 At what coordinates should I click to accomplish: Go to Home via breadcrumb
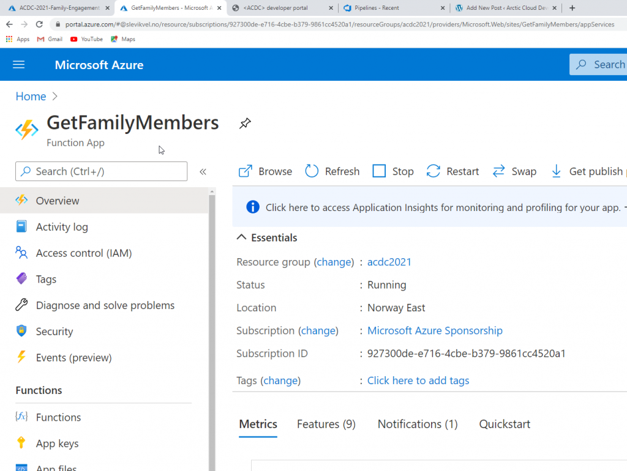tap(31, 96)
